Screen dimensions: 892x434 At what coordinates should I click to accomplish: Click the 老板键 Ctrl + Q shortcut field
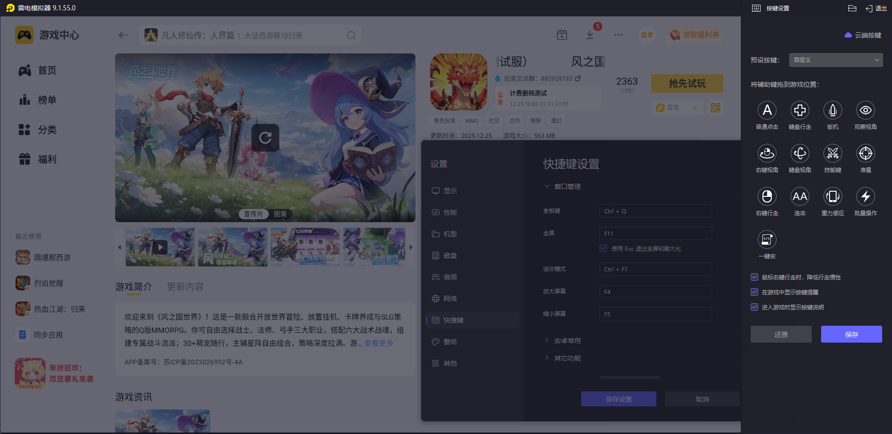point(655,211)
